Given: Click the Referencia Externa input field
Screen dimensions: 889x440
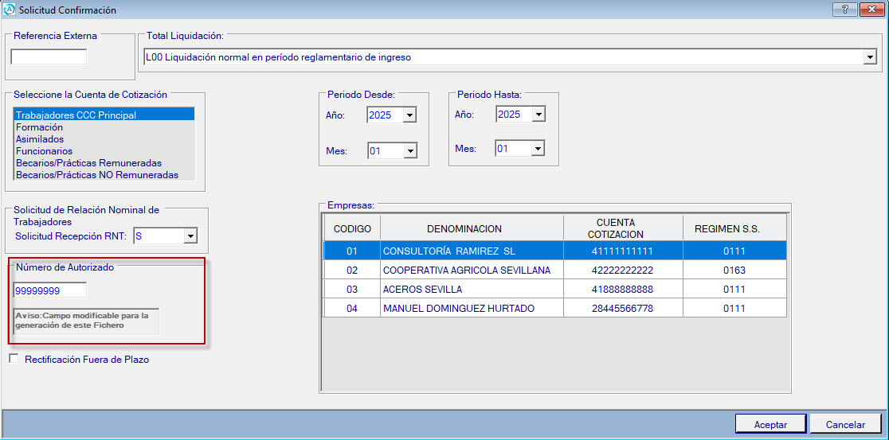Looking at the screenshot, I should 49,57.
